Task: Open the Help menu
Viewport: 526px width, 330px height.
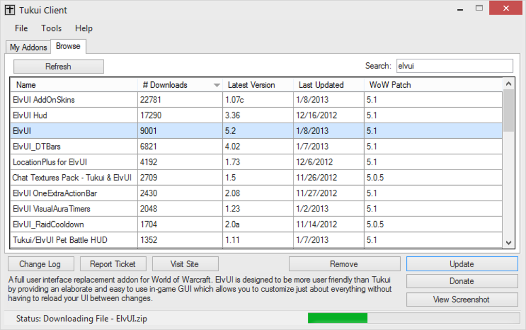Action: pyautogui.click(x=84, y=28)
